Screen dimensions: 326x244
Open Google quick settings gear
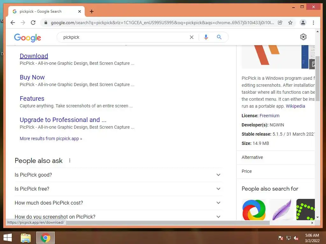click(x=303, y=37)
